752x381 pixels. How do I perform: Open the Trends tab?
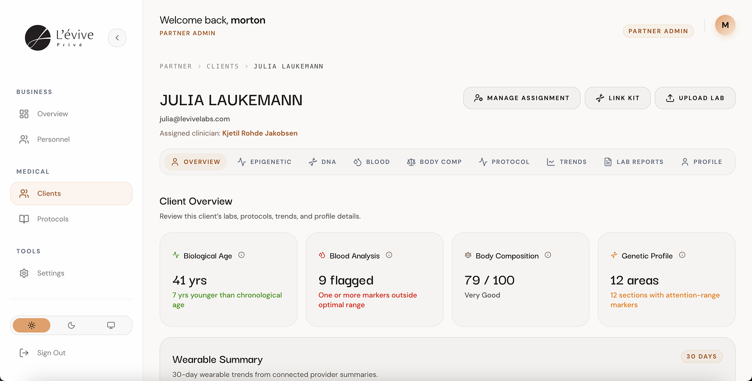coord(566,162)
